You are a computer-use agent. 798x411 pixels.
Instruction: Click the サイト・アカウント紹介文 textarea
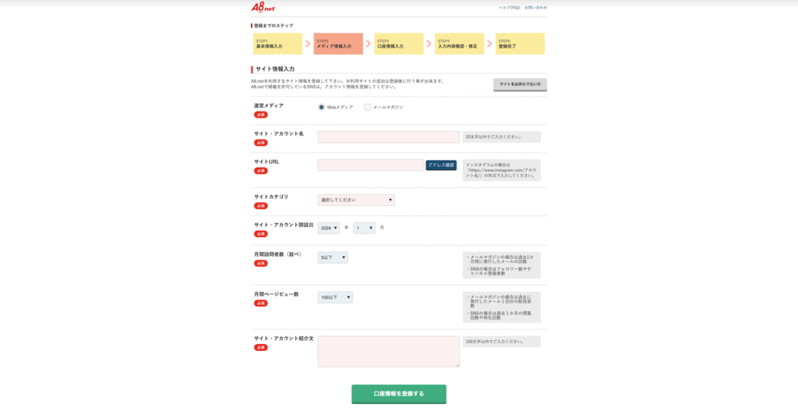click(388, 351)
